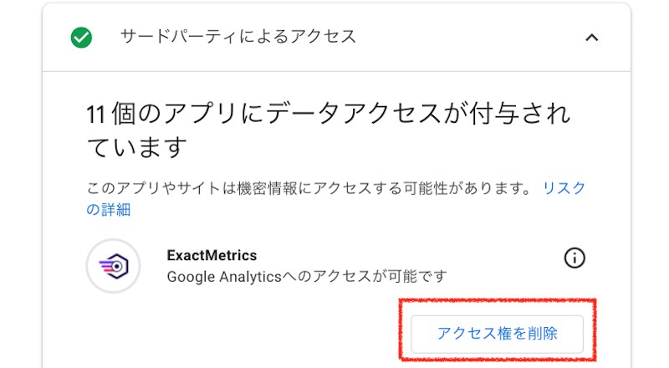Click the の詳細 link text on second line

coord(109,210)
